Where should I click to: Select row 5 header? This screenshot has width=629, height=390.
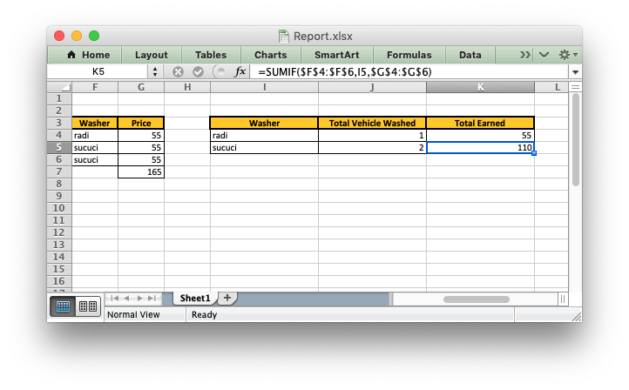(59, 147)
